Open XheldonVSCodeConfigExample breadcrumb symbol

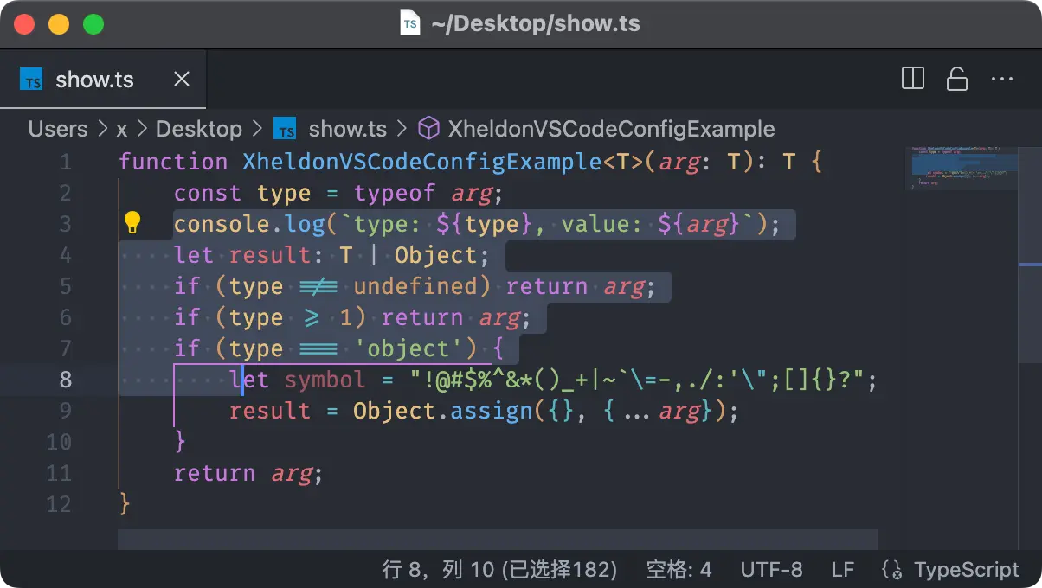pos(611,129)
